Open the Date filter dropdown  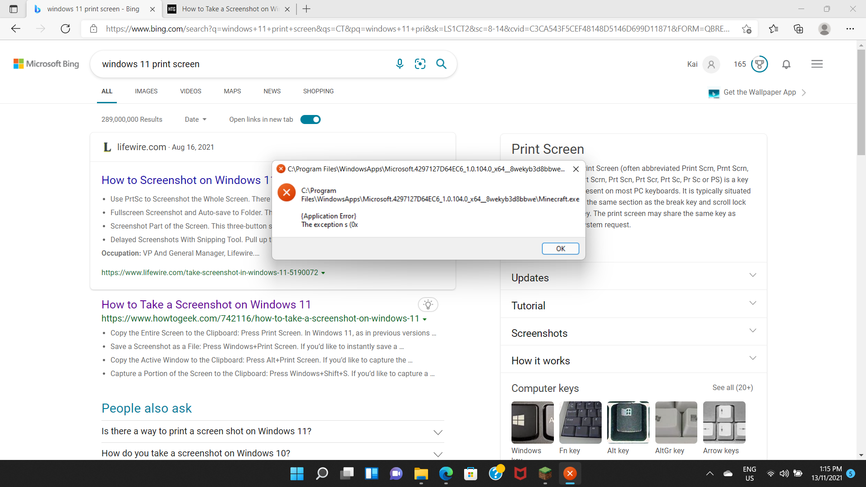[x=195, y=119]
